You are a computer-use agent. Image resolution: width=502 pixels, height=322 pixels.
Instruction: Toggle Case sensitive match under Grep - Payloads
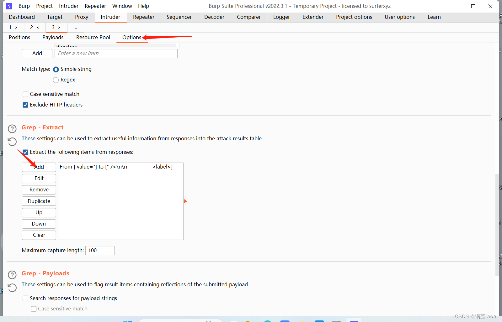(34, 309)
